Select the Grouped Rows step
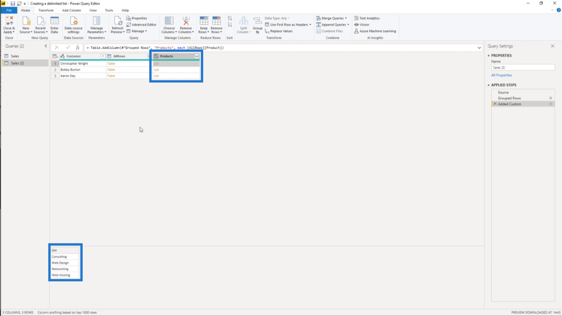 click(523, 98)
